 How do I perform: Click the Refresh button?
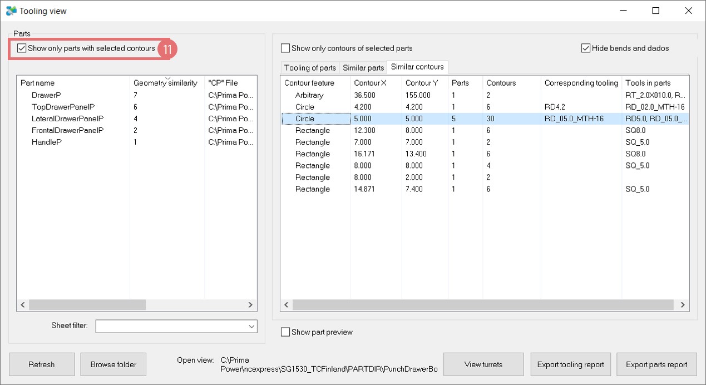point(42,364)
